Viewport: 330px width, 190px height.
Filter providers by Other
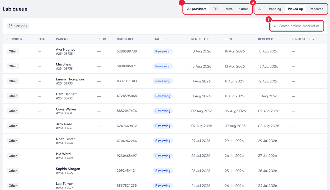(244, 9)
